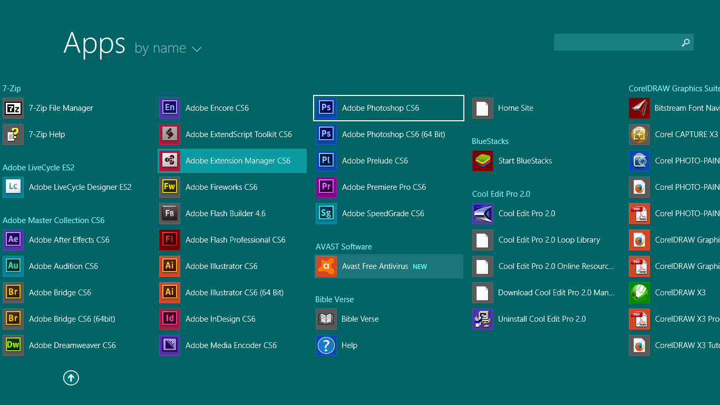Select Adobe Master Collection CS6 group header
This screenshot has height=405, width=720.
coord(54,220)
